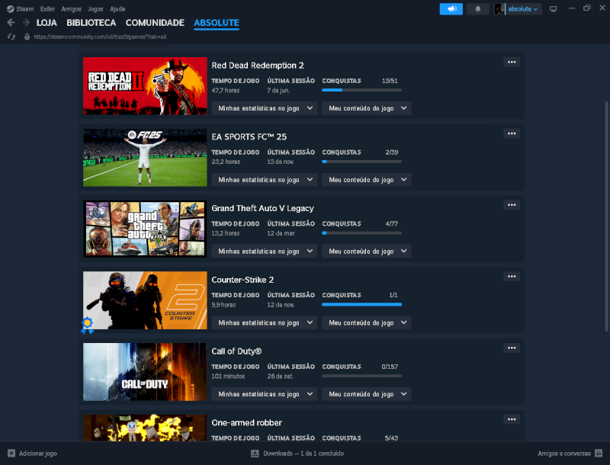610x465 pixels.
Task: Switch to Big Picture mode icon
Action: pyautogui.click(x=553, y=9)
